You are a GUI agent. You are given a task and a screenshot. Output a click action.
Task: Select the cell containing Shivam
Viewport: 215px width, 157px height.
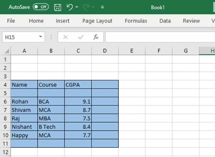[24, 110]
